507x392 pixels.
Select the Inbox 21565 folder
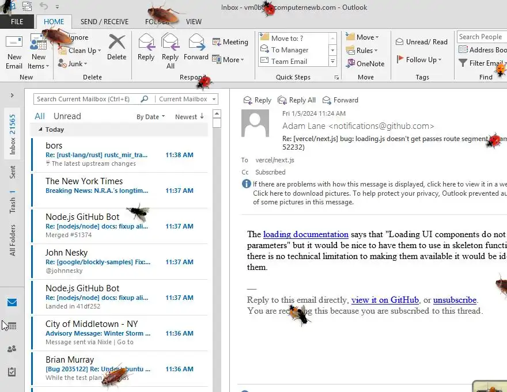point(12,134)
